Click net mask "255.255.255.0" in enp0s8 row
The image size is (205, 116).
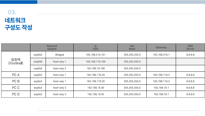coord(132,62)
